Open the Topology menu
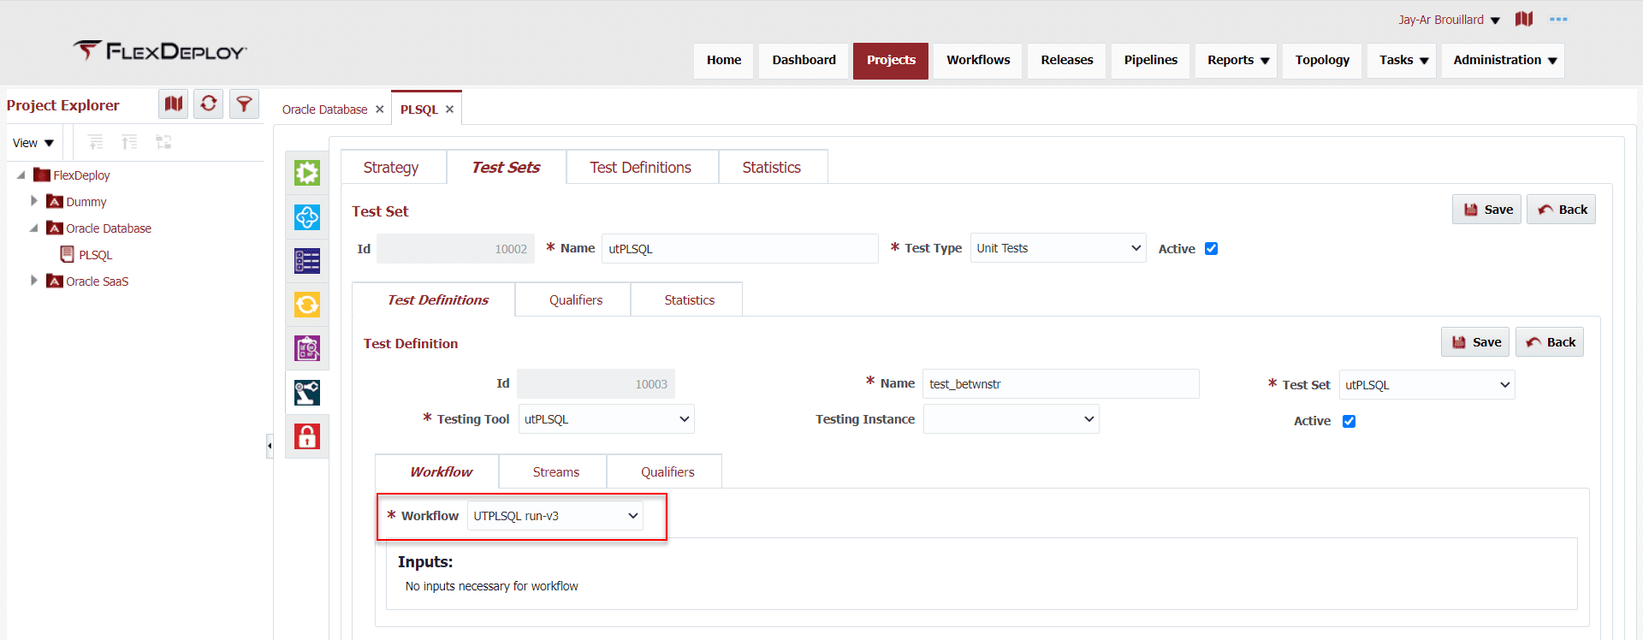Image resolution: width=1643 pixels, height=640 pixels. tap(1322, 61)
